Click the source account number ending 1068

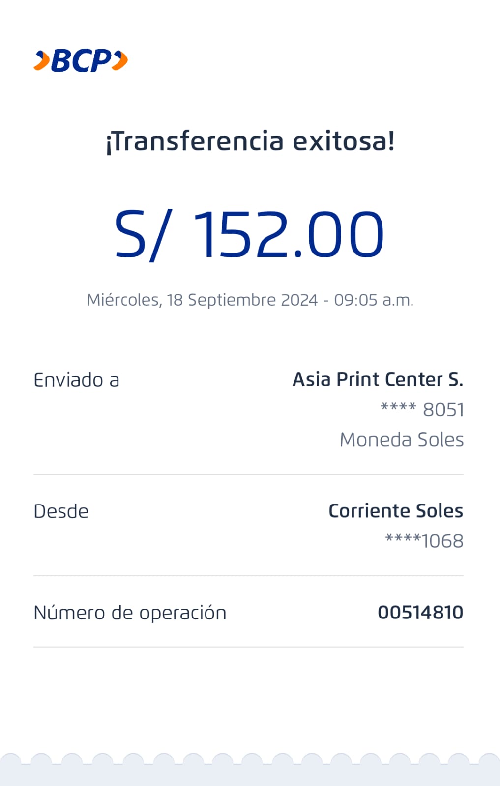(424, 541)
